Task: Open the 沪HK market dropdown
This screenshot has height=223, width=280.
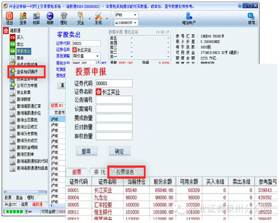Action: 135,15
